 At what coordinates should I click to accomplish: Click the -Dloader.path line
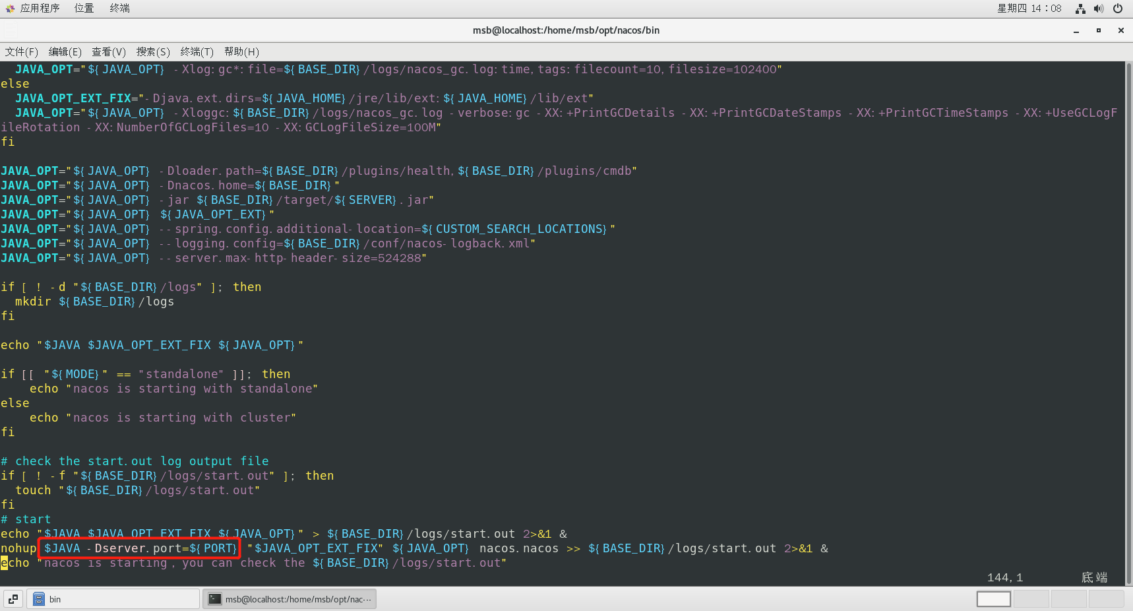(319, 171)
